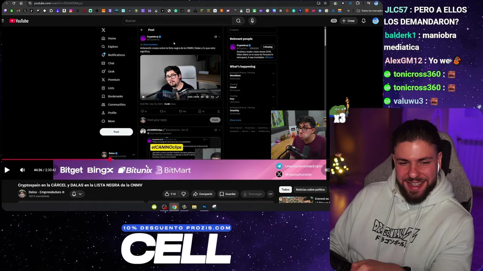Open the browser extensions puzzle icon

(x=358, y=3)
